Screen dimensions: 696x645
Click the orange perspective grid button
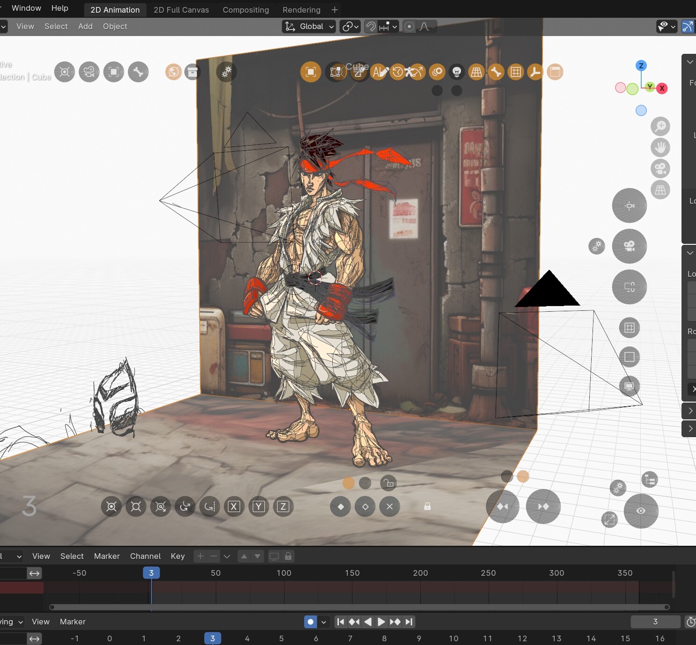tap(476, 72)
